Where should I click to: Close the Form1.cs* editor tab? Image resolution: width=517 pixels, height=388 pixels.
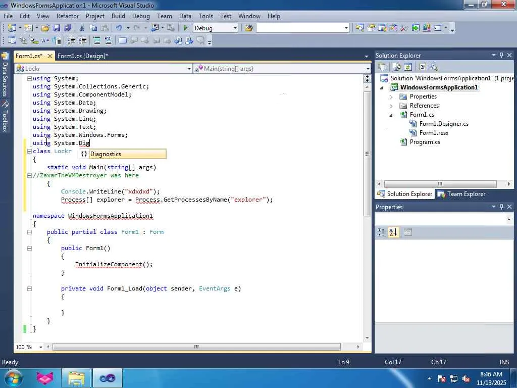pos(50,56)
